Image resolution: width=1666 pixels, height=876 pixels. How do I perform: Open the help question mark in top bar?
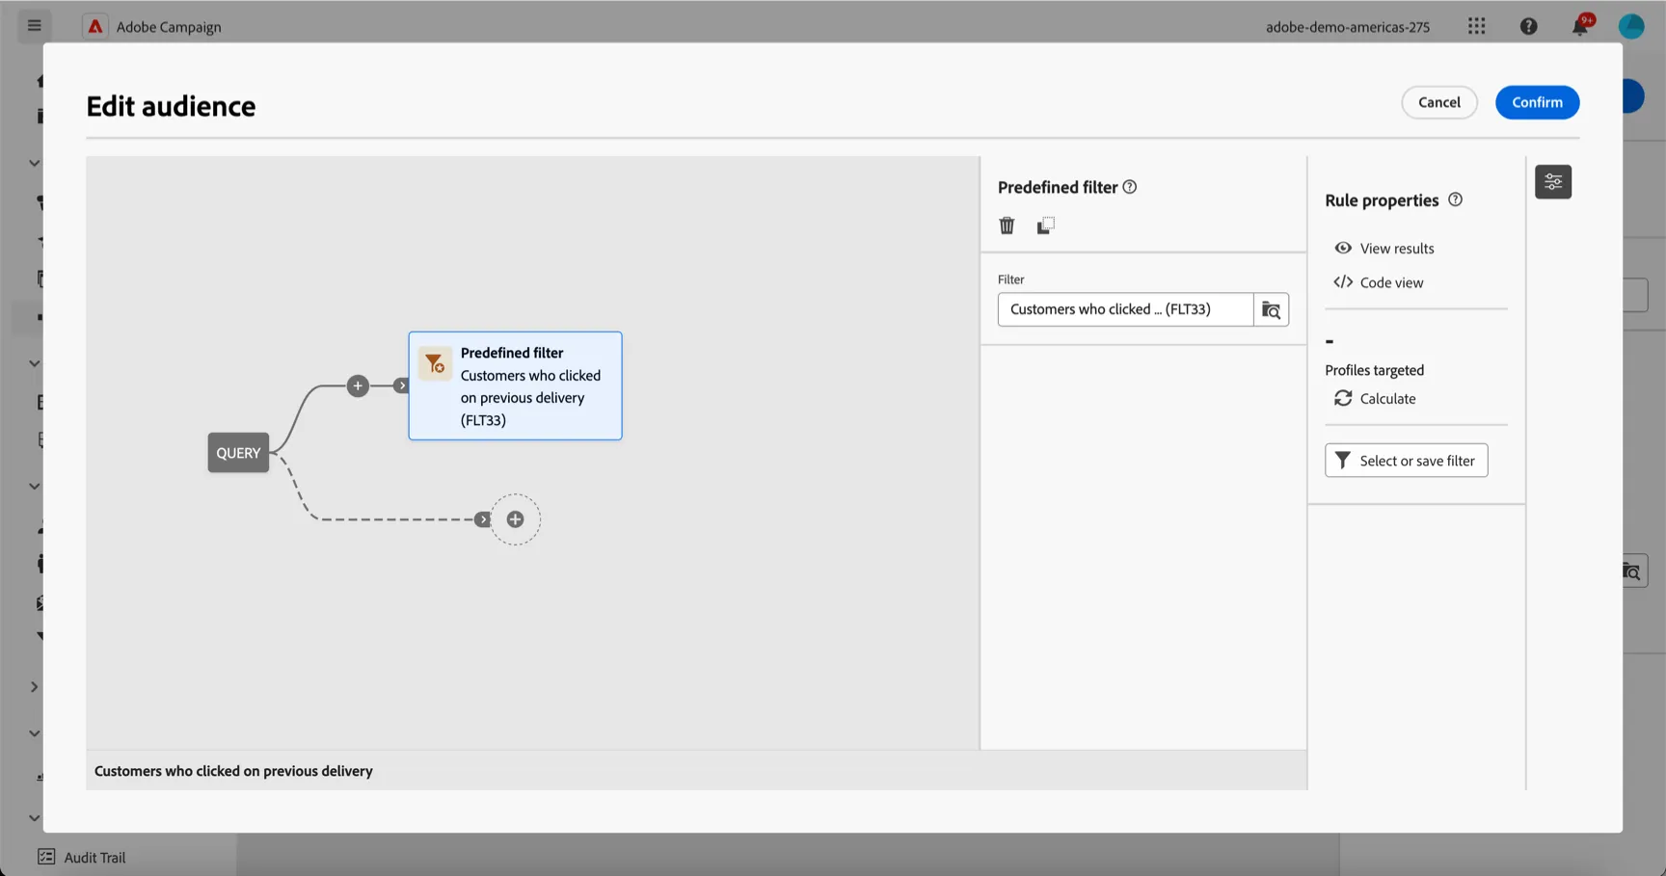(1528, 26)
